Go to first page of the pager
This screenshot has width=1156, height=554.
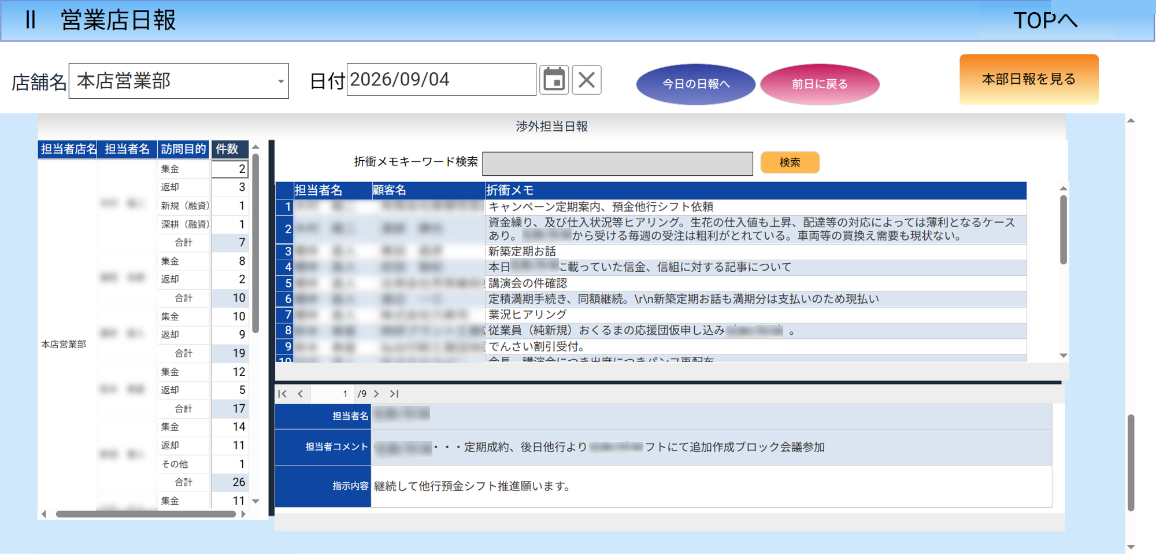283,394
